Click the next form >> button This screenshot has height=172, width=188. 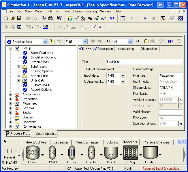137,41
